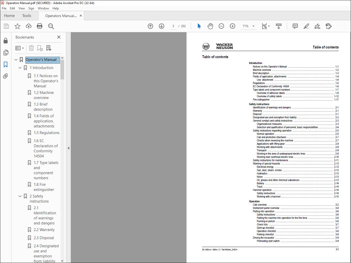
Task: Open the sign document pen icon
Action: (x=317, y=26)
